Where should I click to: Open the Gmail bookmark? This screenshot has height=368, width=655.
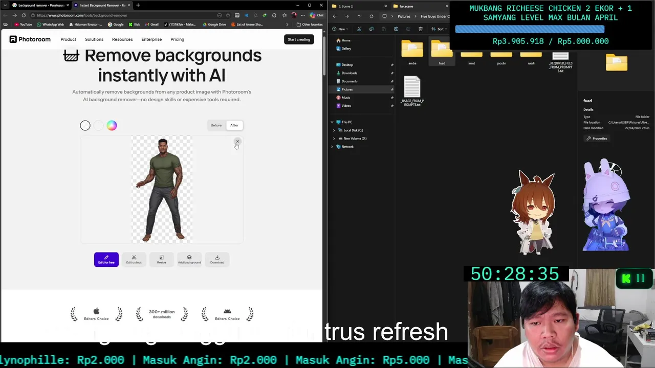(x=151, y=25)
